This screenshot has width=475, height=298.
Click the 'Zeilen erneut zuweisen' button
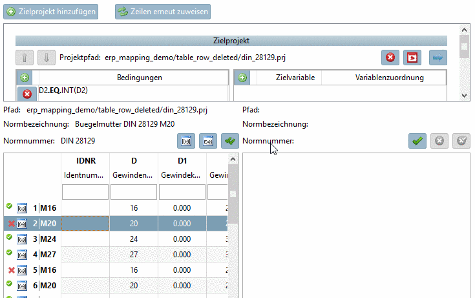(163, 12)
